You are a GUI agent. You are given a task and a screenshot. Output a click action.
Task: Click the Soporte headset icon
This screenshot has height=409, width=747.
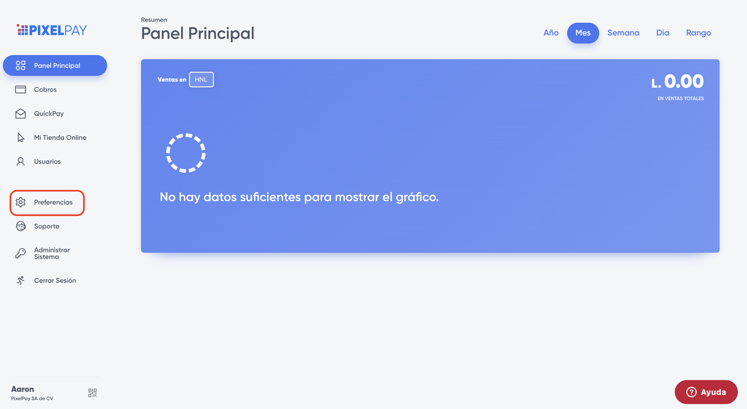pyautogui.click(x=21, y=226)
